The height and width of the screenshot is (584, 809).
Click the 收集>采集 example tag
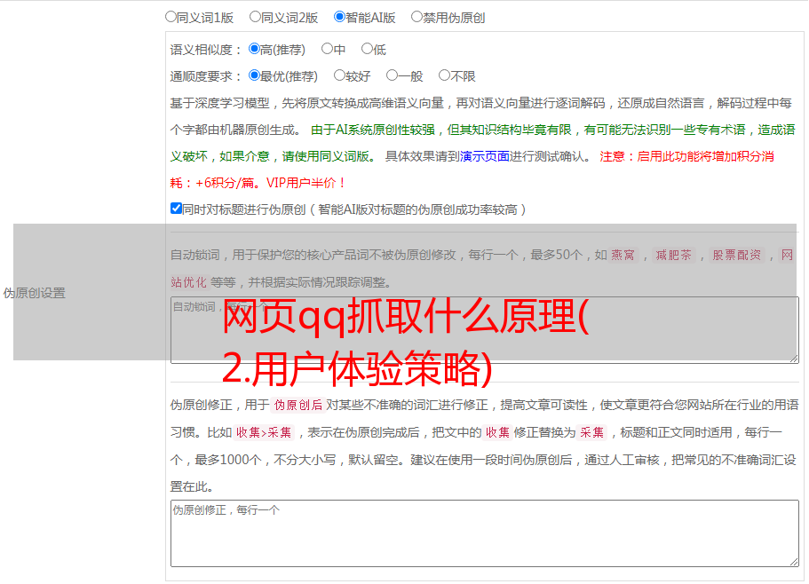coord(264,432)
